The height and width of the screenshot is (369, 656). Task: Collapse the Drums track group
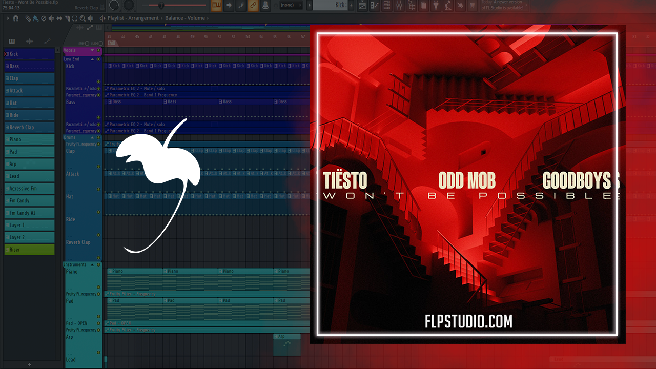coord(92,138)
